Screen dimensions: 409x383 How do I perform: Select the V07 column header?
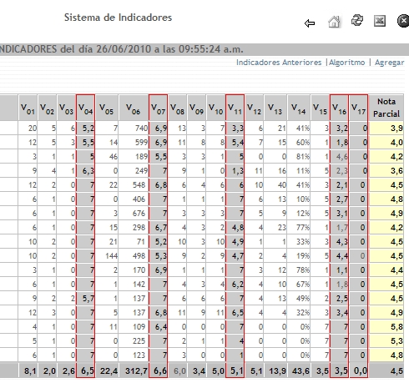(158, 108)
